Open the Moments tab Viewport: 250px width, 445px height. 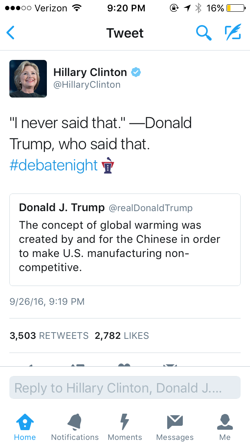[x=125, y=427]
